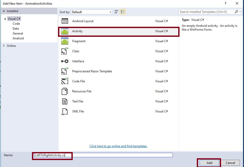Click Visual C# label in XML File row
Image resolution: width=244 pixels, height=167 pixels.
pos(161,111)
